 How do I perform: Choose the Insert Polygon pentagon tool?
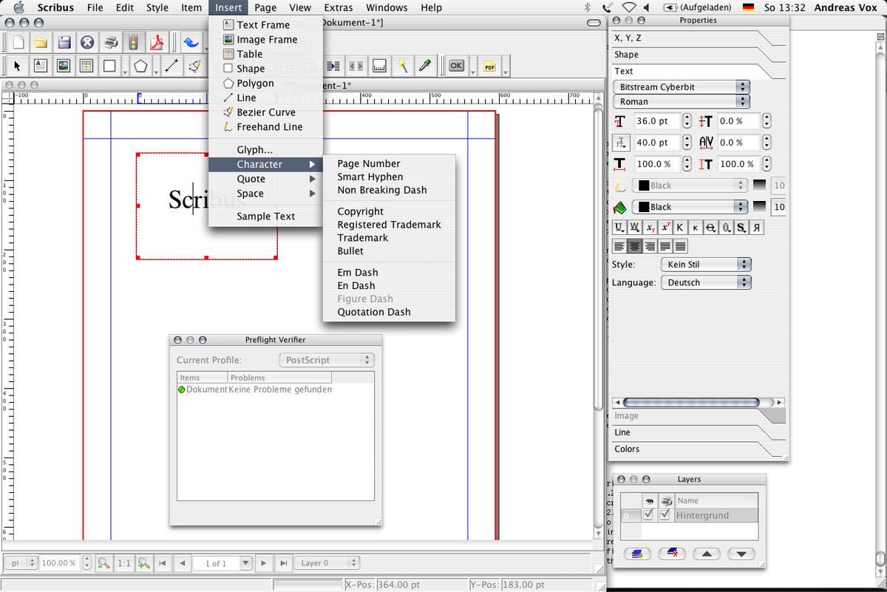click(x=140, y=66)
